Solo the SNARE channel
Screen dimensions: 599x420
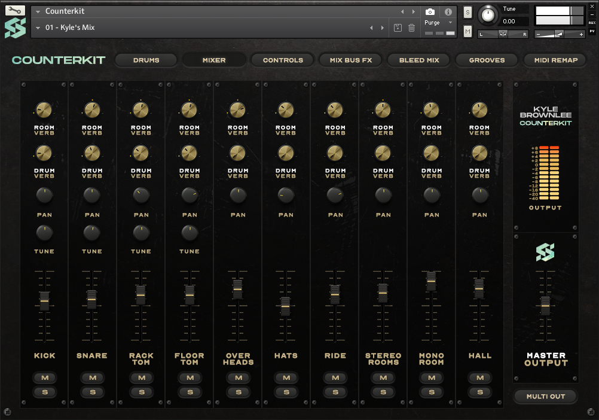[x=93, y=392]
